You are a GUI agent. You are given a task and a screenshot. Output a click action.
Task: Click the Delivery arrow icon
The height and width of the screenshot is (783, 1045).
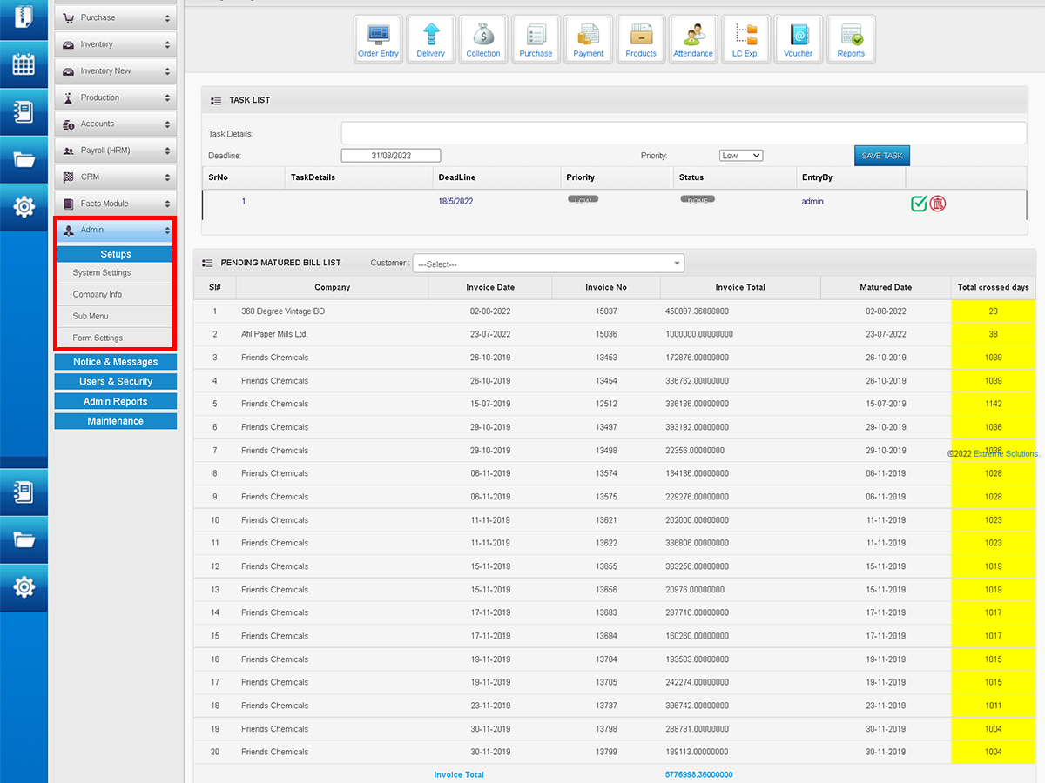point(430,40)
